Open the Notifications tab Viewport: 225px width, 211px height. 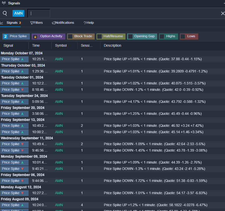[63, 23]
